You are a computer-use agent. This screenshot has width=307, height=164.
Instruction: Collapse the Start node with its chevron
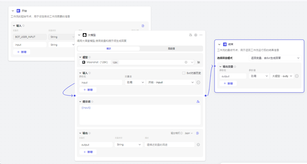point(13,11)
